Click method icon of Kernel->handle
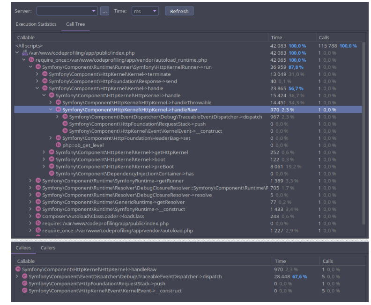Image resolution: width=371 pixels, height=305 pixels. (x=45, y=88)
